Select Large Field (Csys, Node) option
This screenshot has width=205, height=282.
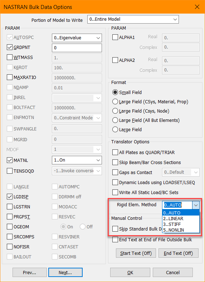point(115,111)
